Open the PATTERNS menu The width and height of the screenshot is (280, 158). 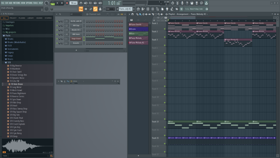(17, 3)
